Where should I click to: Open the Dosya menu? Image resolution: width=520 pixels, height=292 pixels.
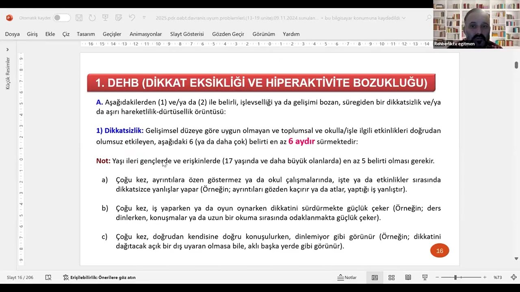pyautogui.click(x=12, y=34)
